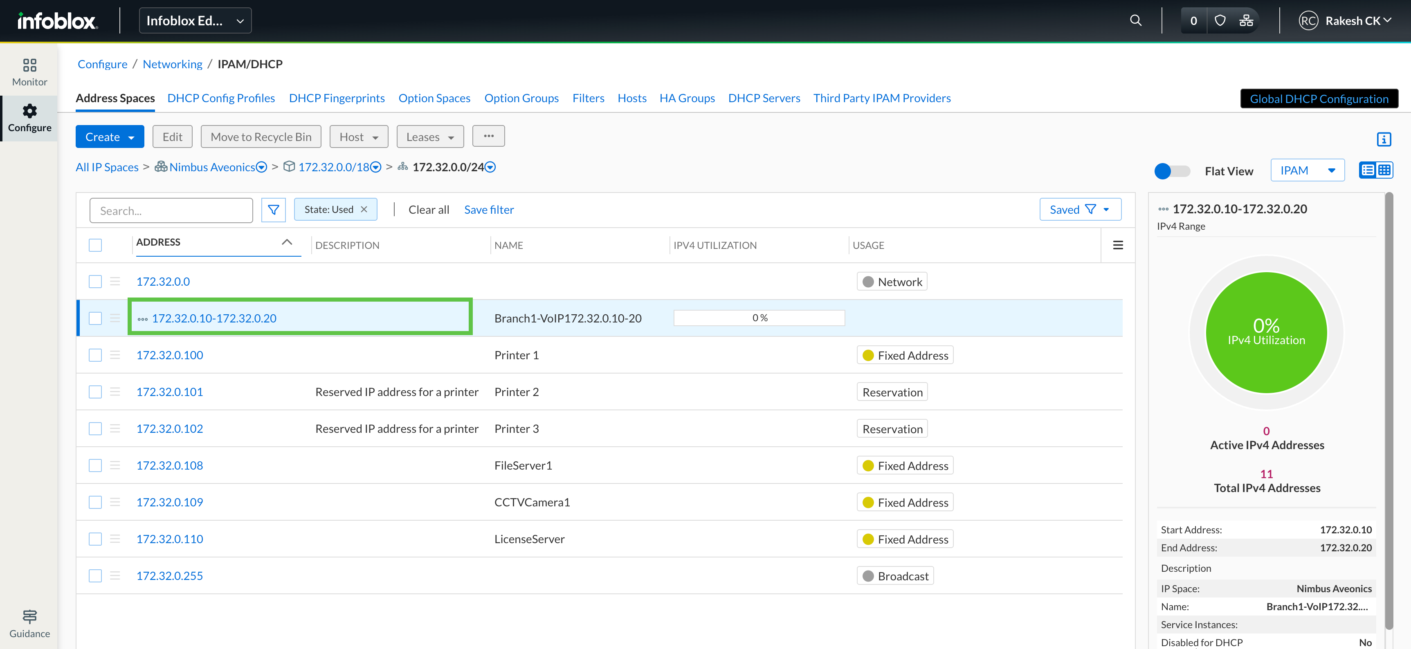The height and width of the screenshot is (649, 1411).
Task: Open the Monitor sidebar section
Action: click(29, 72)
